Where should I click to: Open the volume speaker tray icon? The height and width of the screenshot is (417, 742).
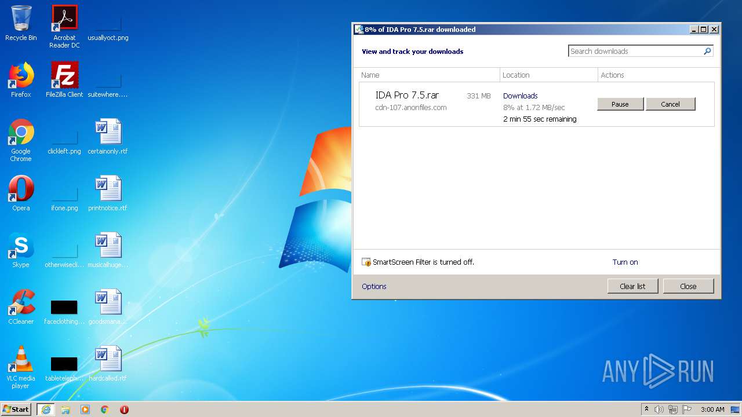tap(659, 409)
